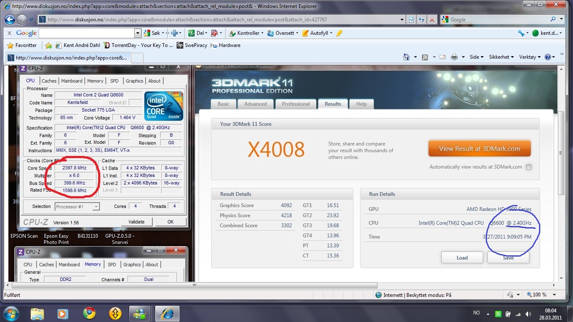The width and height of the screenshot is (573, 322).
Task: Click the Save button in Run Details
Action: pos(508,257)
